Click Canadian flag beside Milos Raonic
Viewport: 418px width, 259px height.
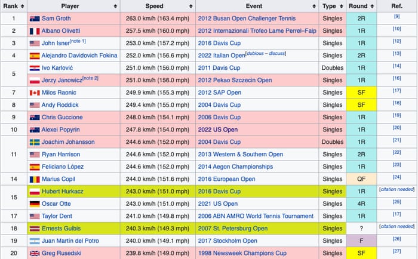coord(35,92)
